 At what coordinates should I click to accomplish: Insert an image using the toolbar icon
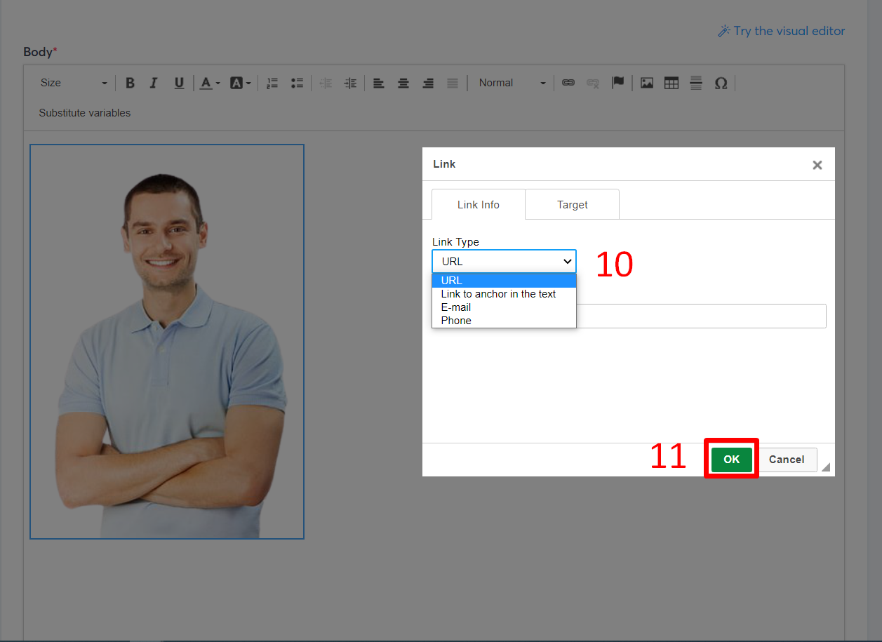(646, 83)
